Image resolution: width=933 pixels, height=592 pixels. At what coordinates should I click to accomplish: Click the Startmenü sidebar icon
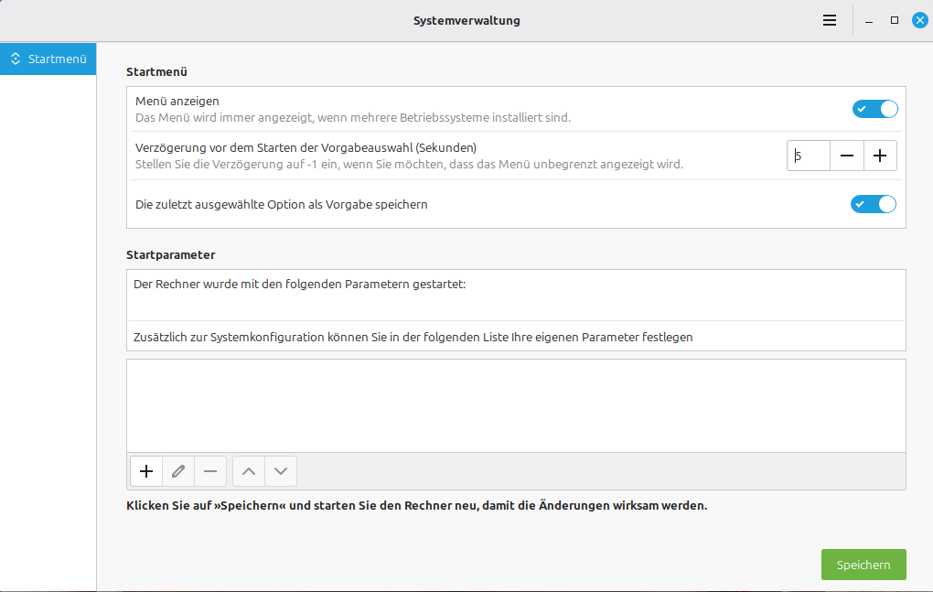[x=16, y=59]
